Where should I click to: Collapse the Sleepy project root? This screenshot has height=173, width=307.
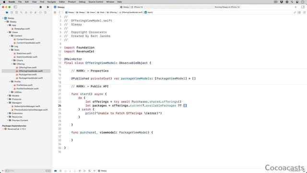pyautogui.click(x=3, y=18)
